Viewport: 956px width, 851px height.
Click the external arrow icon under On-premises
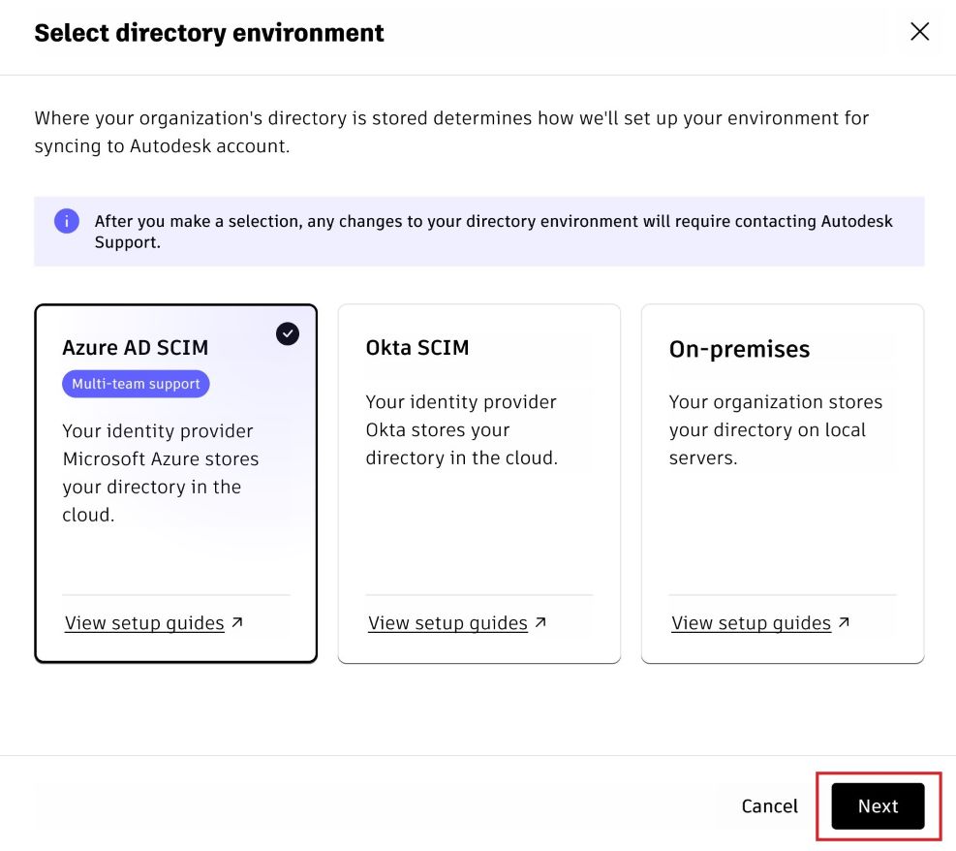[x=844, y=622]
